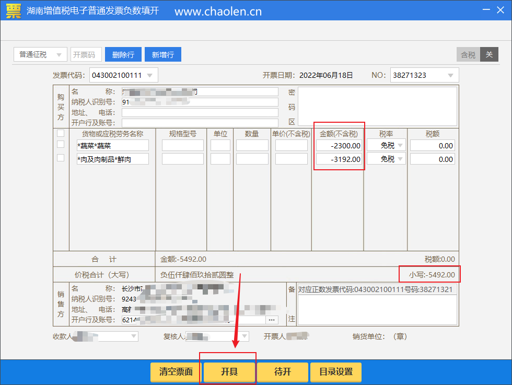Click the -2300.00 amount field
The height and width of the screenshot is (385, 512).
point(340,146)
